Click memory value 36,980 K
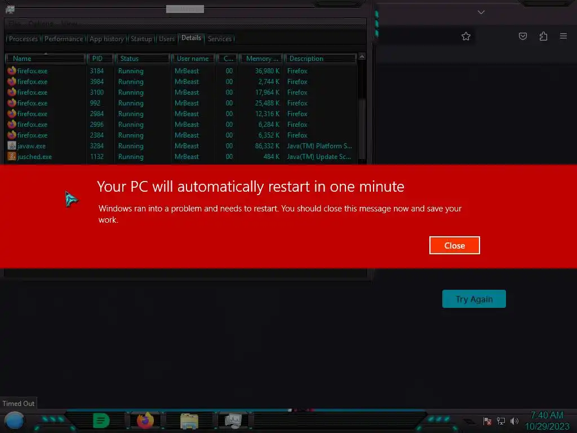This screenshot has height=433, width=577. [x=267, y=70]
